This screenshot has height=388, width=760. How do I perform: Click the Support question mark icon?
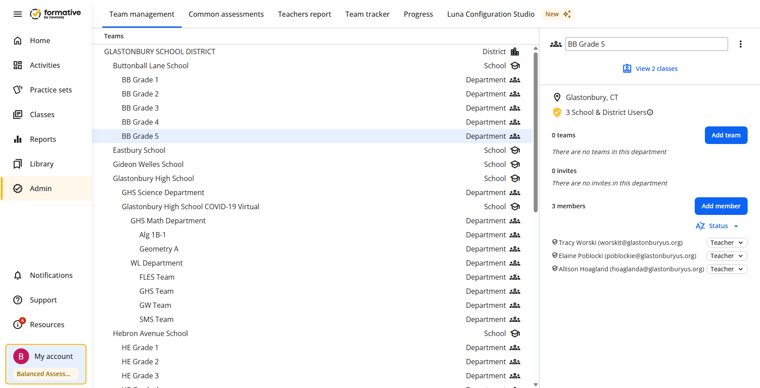click(x=18, y=300)
